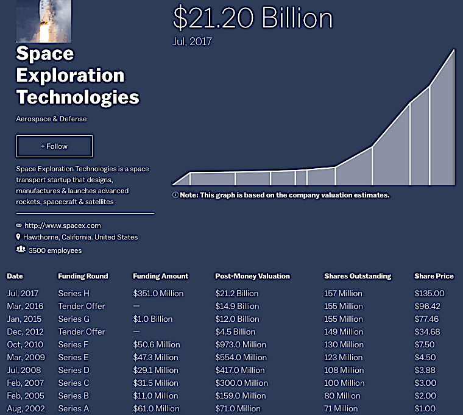
Task: Click the Feb, 2005 date cell
Action: coord(26,395)
